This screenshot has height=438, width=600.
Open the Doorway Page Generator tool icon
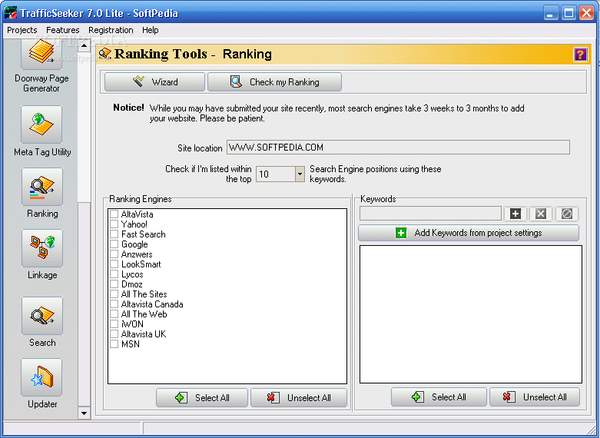pyautogui.click(x=41, y=54)
